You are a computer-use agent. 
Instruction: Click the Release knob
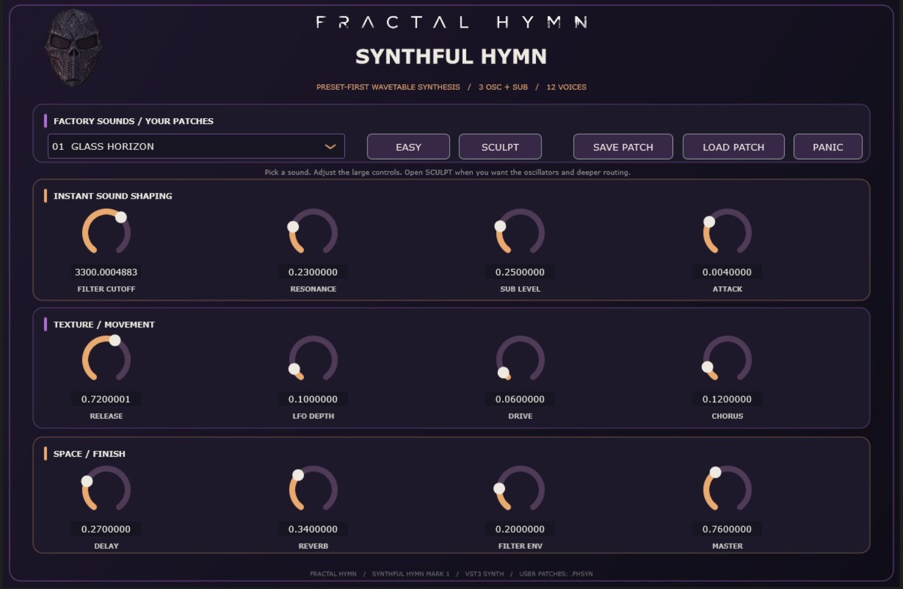pos(106,359)
